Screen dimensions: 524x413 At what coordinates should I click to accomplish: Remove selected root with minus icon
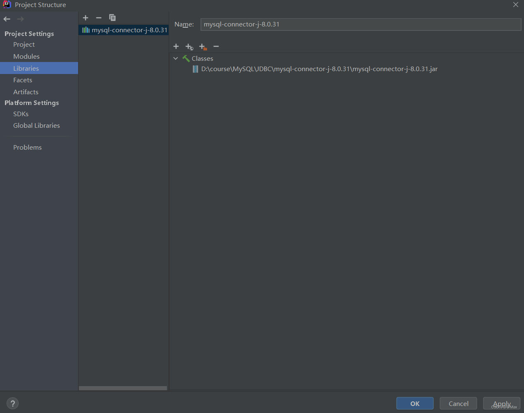point(216,46)
